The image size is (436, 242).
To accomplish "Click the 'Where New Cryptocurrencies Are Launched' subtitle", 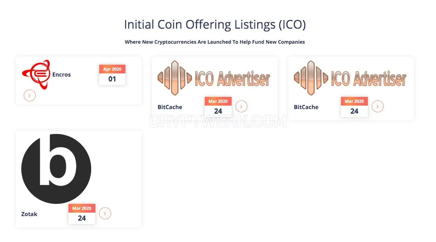I will point(215,42).
